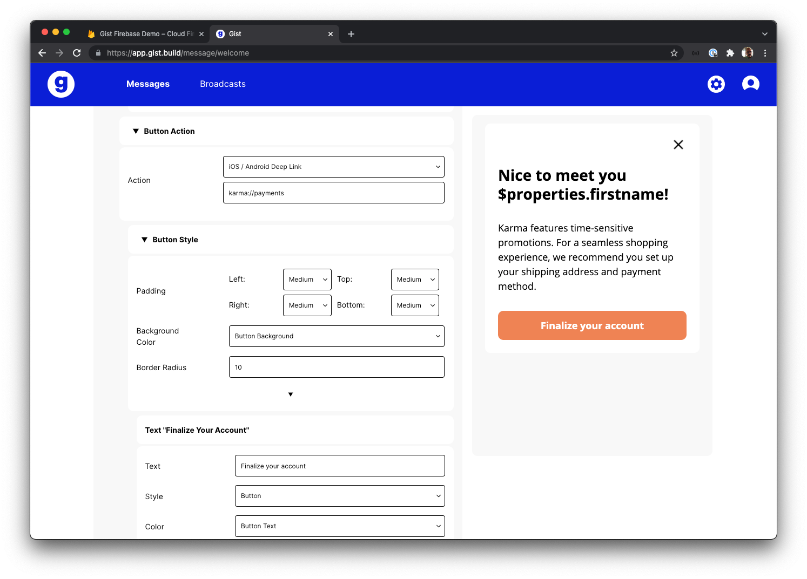This screenshot has height=579, width=807.
Task: Open the browser extensions puzzle icon
Action: click(730, 53)
